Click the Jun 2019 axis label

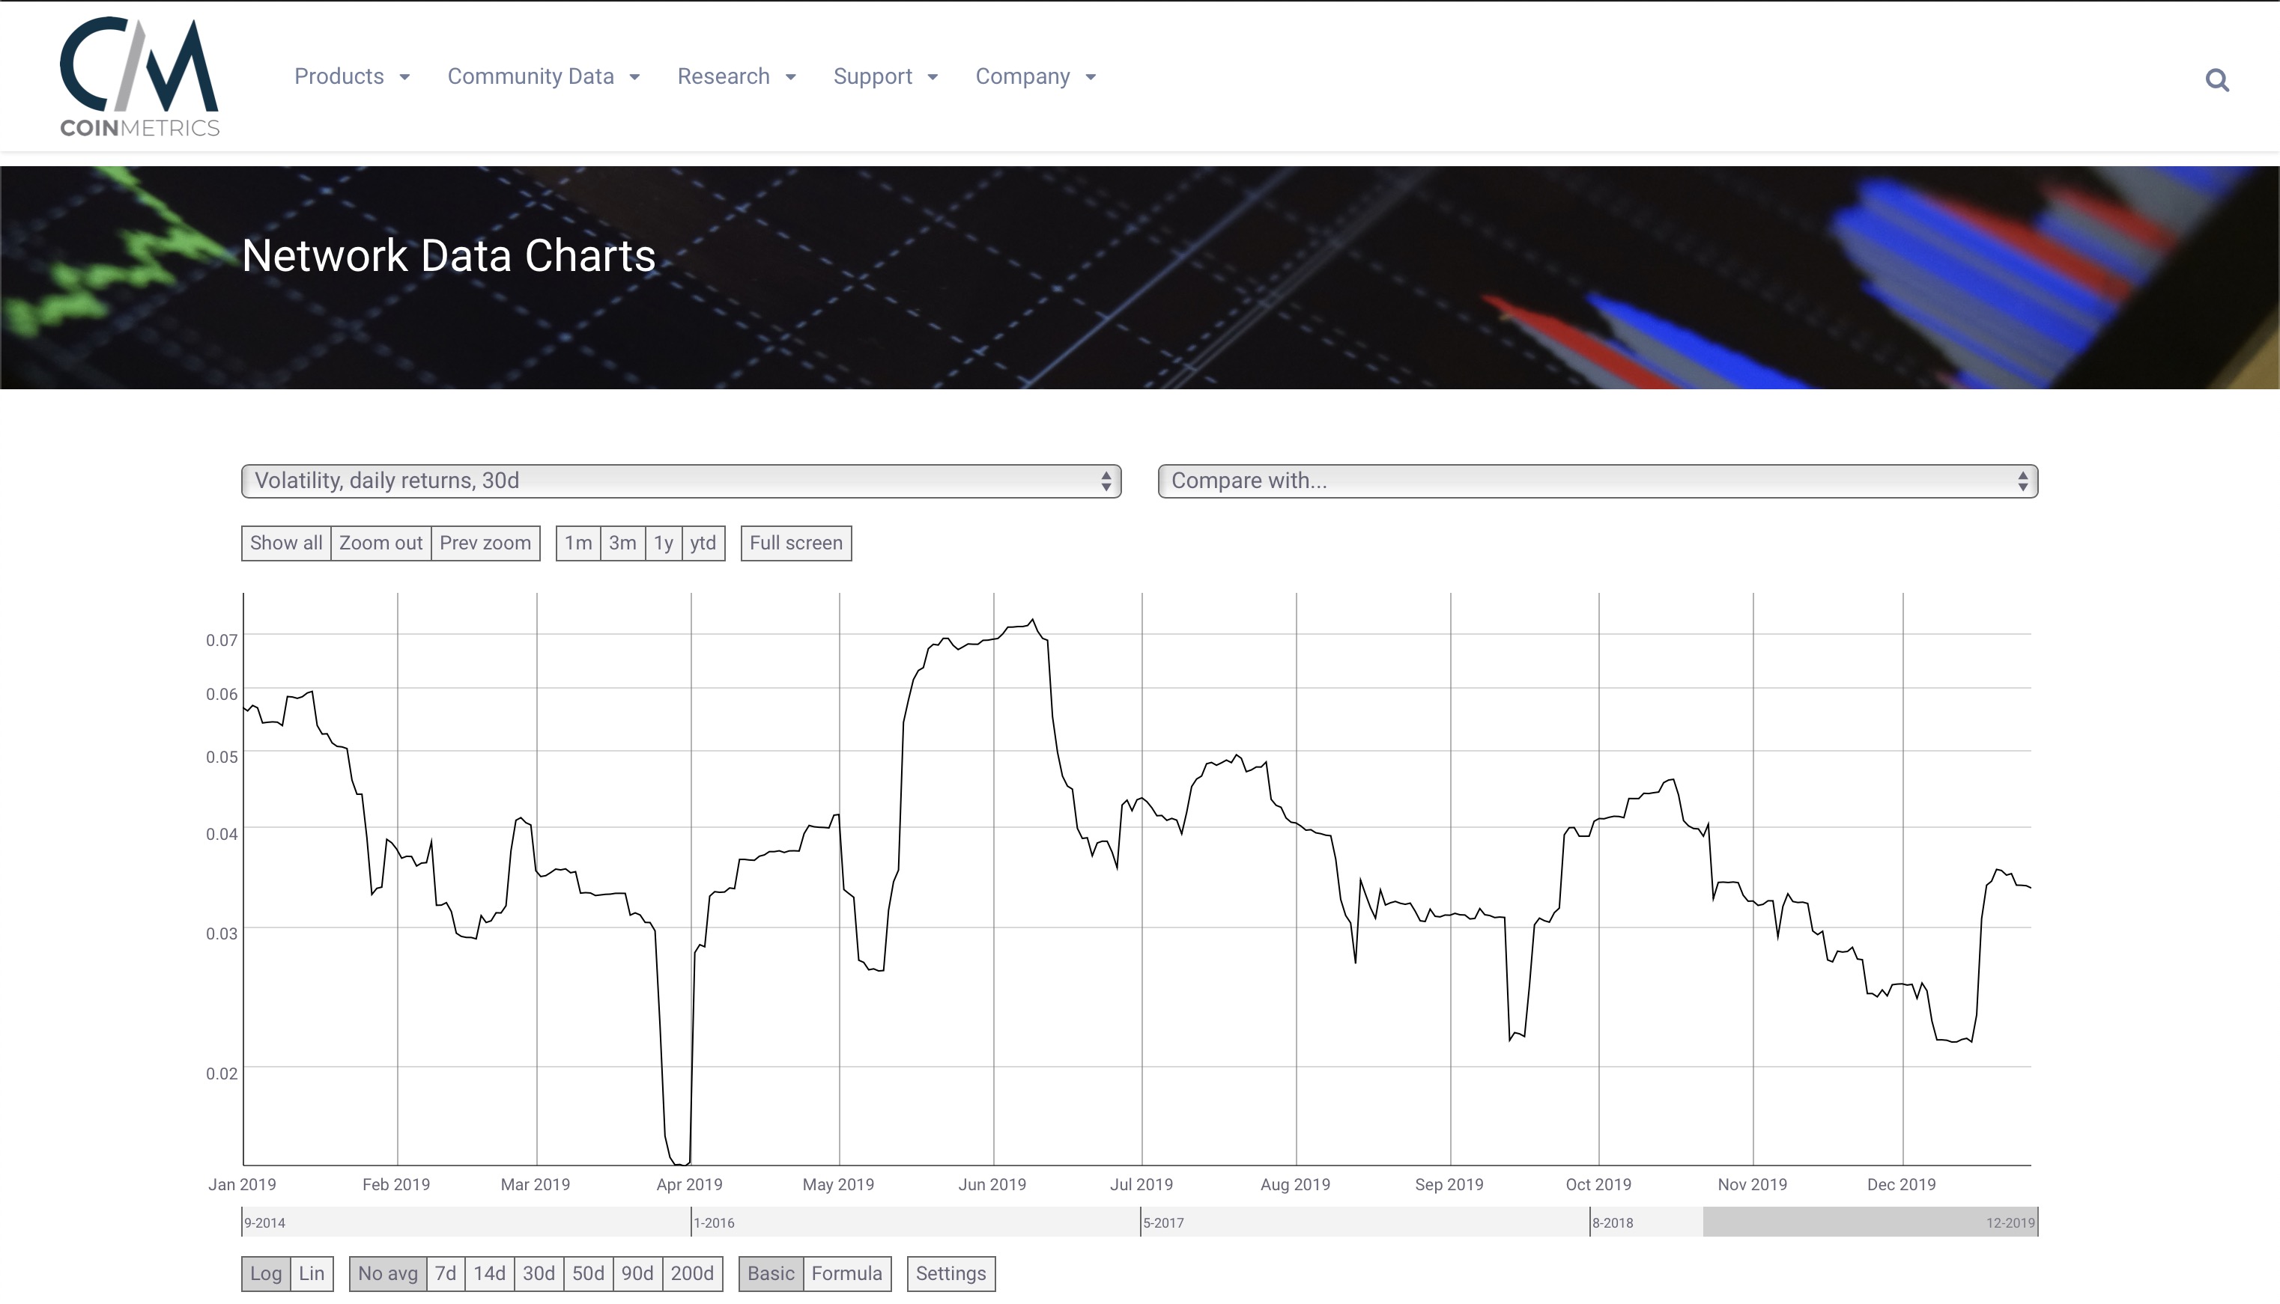pos(992,1184)
